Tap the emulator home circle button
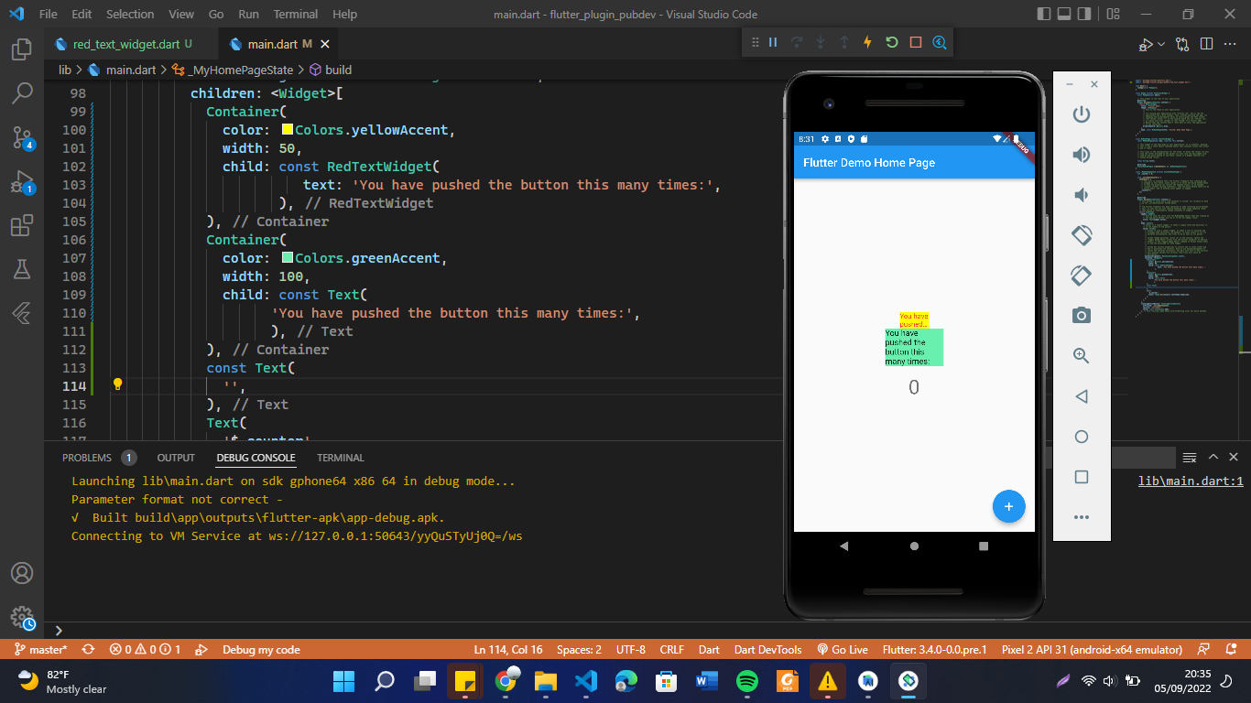Screen dimensions: 1251x703 pyautogui.click(x=914, y=546)
